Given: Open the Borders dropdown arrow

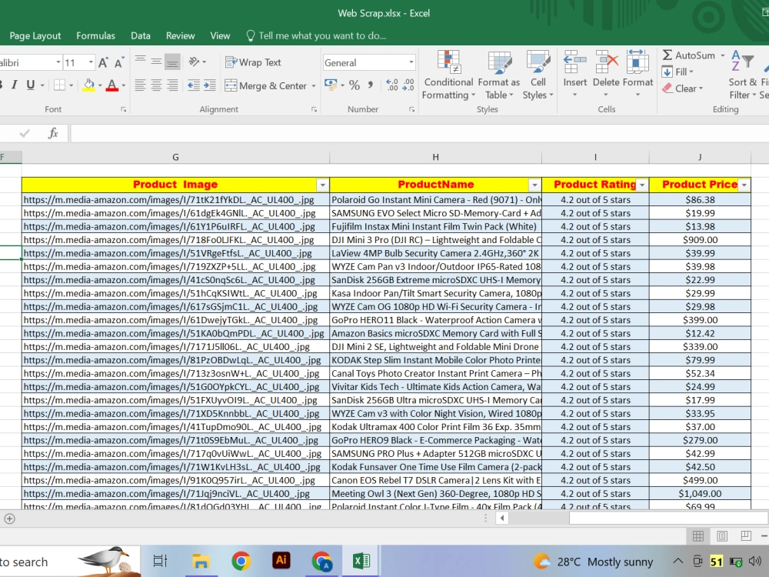Looking at the screenshot, I should click(x=71, y=85).
